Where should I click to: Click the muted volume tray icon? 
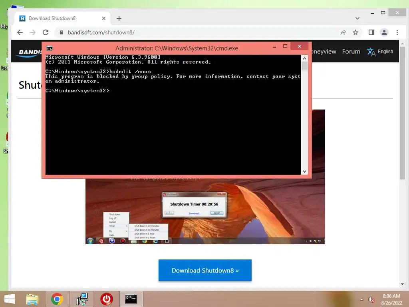[371, 300]
